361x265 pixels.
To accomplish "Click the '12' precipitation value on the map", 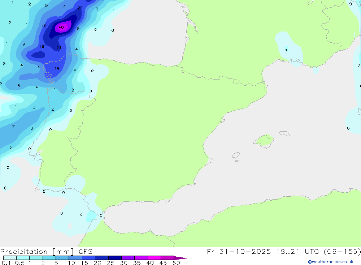I will 63,7.
